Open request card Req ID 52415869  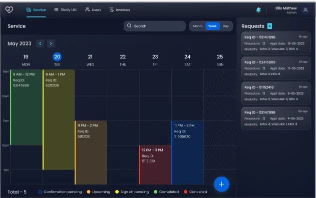tap(276, 68)
